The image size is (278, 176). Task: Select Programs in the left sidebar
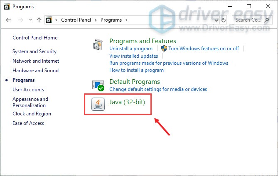coord(24,80)
